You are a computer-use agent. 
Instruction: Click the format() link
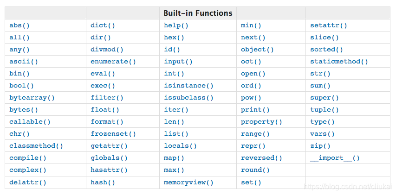pos(107,122)
